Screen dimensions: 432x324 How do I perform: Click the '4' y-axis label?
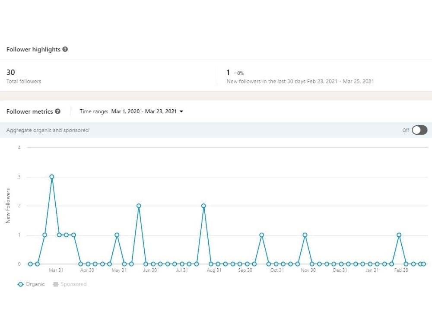19,147
